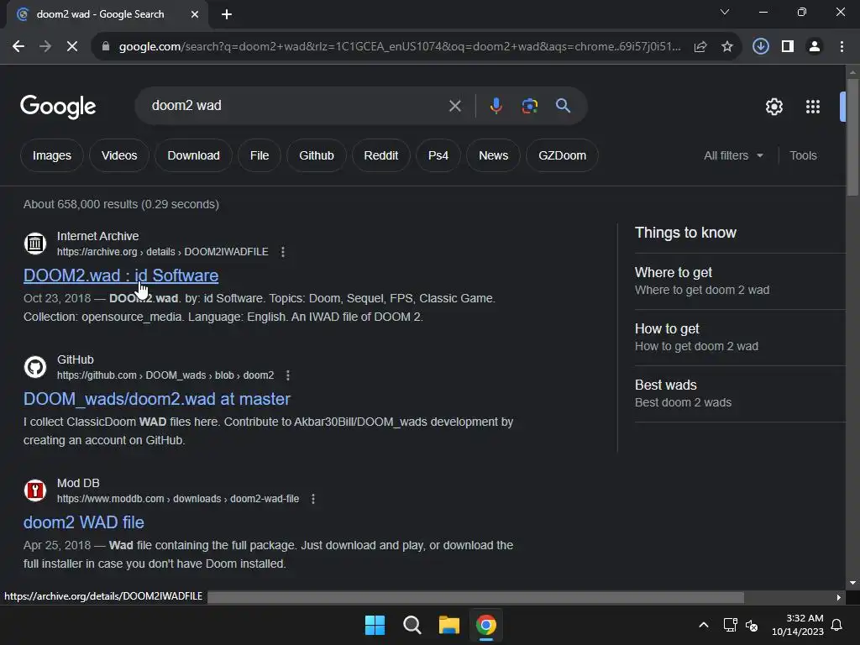Click the github.com DOOM_wads breadcrumb URL

pyautogui.click(x=165, y=375)
